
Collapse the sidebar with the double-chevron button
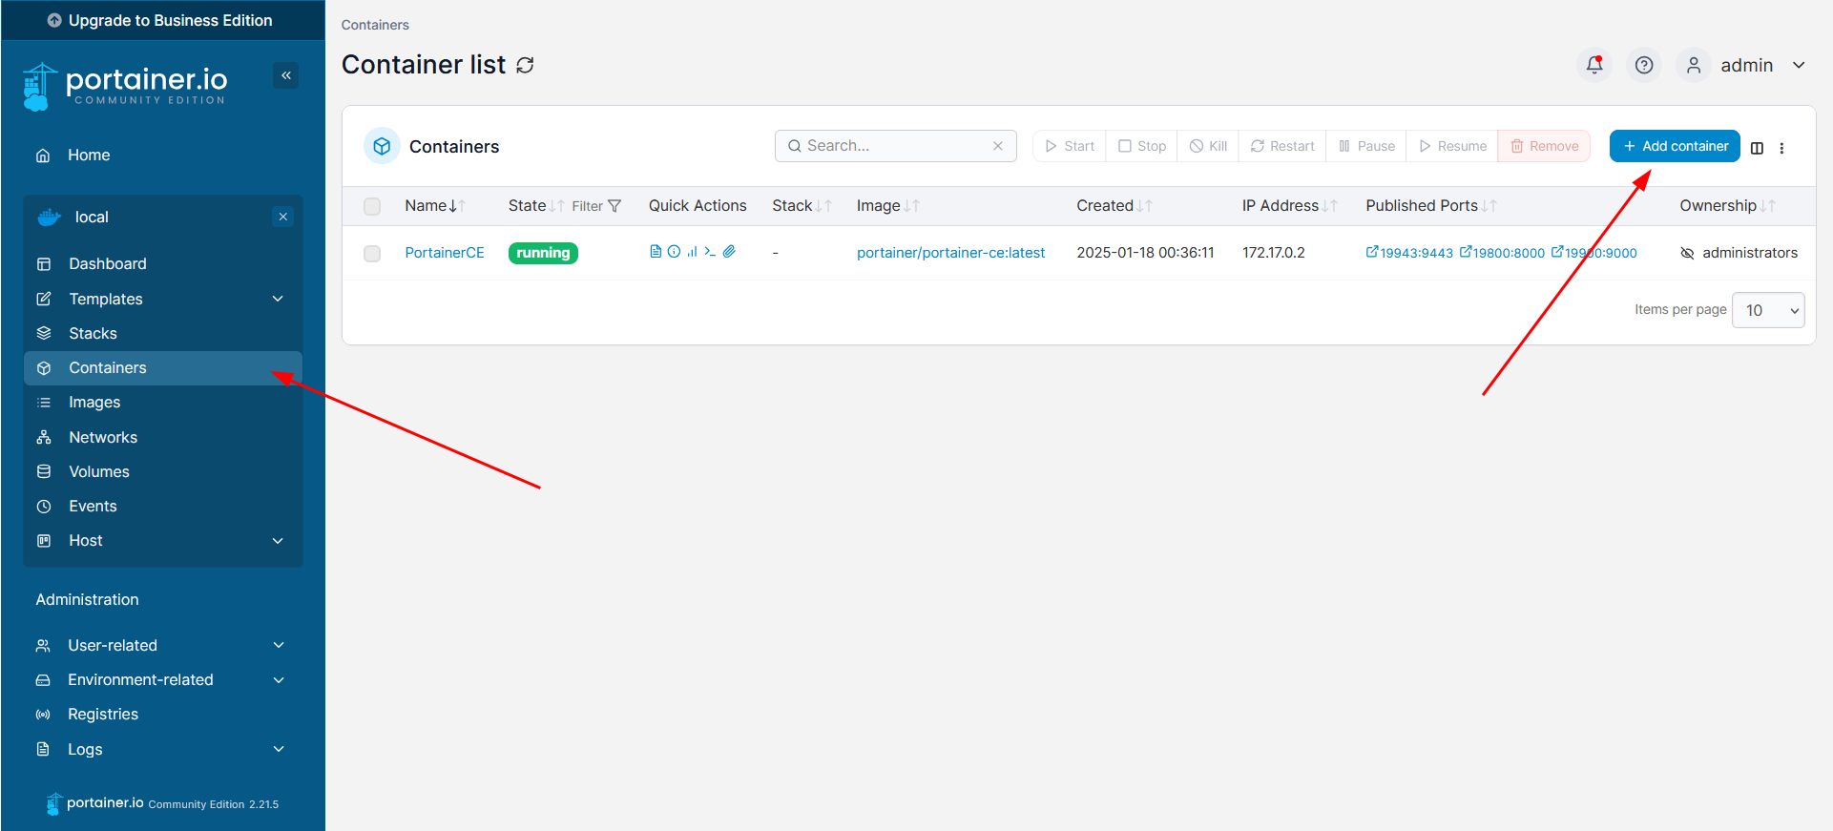coord(286,75)
